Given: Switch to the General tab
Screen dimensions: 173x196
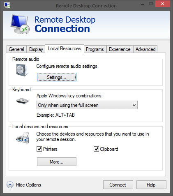Looking at the screenshot, I should click(x=16, y=49).
